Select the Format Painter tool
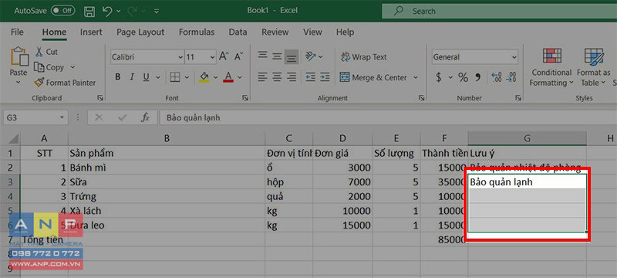Image resolution: width=617 pixels, height=278 pixels. pos(66,83)
